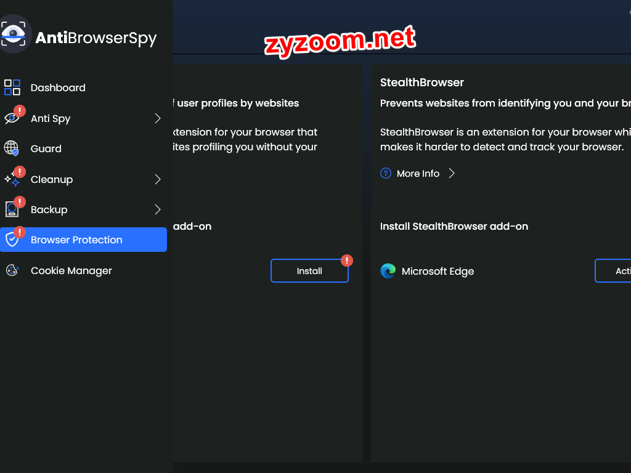This screenshot has width=631, height=473.
Task: Expand the Cleanup submenu arrow
Action: (x=158, y=179)
